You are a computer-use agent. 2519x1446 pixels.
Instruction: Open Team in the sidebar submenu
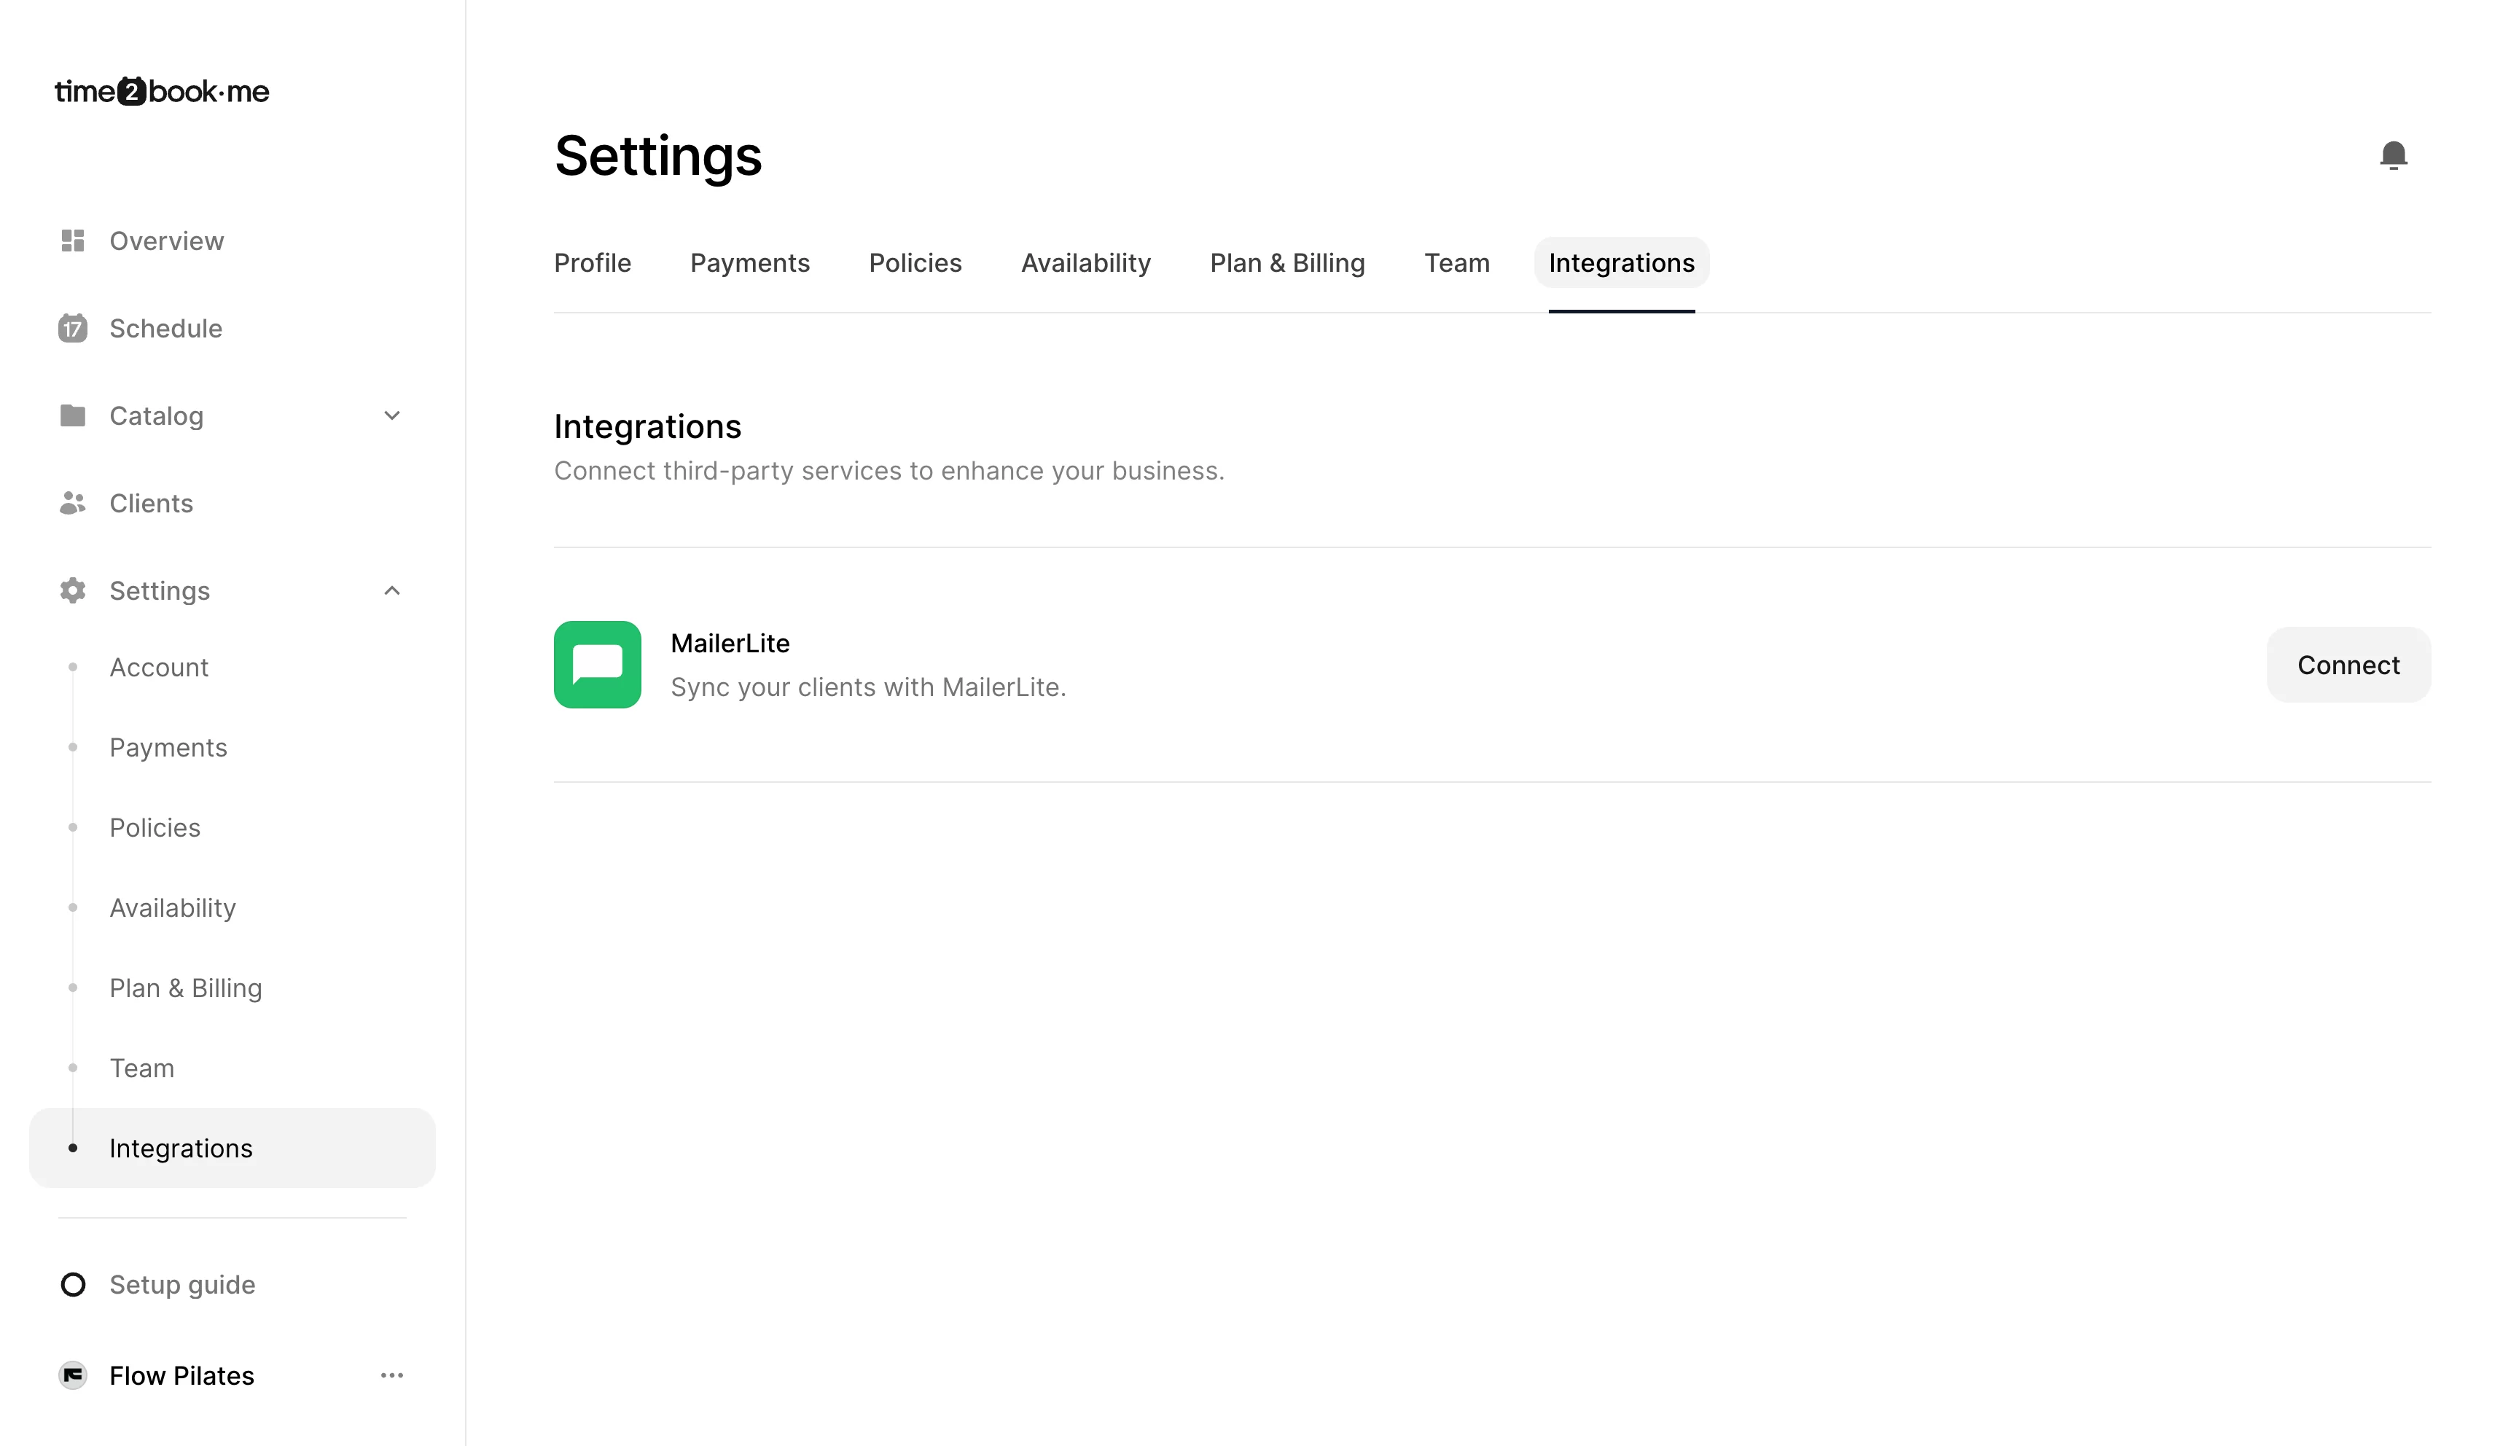click(142, 1068)
